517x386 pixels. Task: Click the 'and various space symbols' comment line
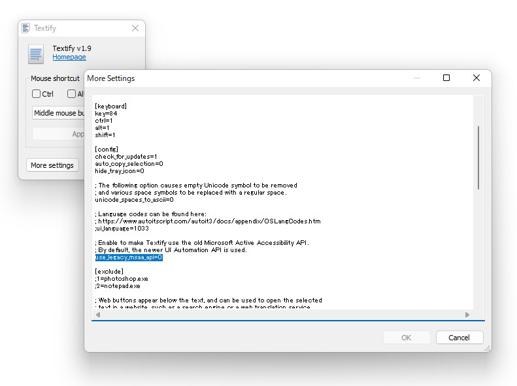click(x=191, y=193)
